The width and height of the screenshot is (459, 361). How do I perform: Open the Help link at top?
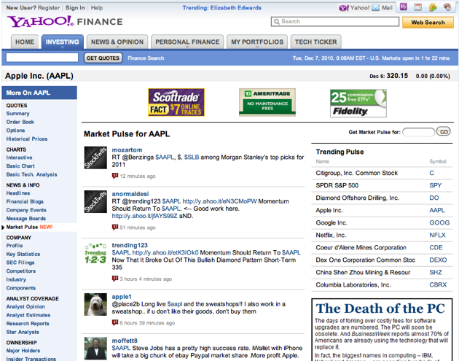[x=97, y=8]
